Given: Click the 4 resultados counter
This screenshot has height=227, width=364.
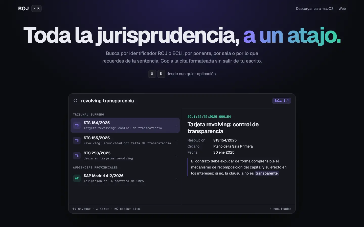Looking at the screenshot, I should (280, 209).
